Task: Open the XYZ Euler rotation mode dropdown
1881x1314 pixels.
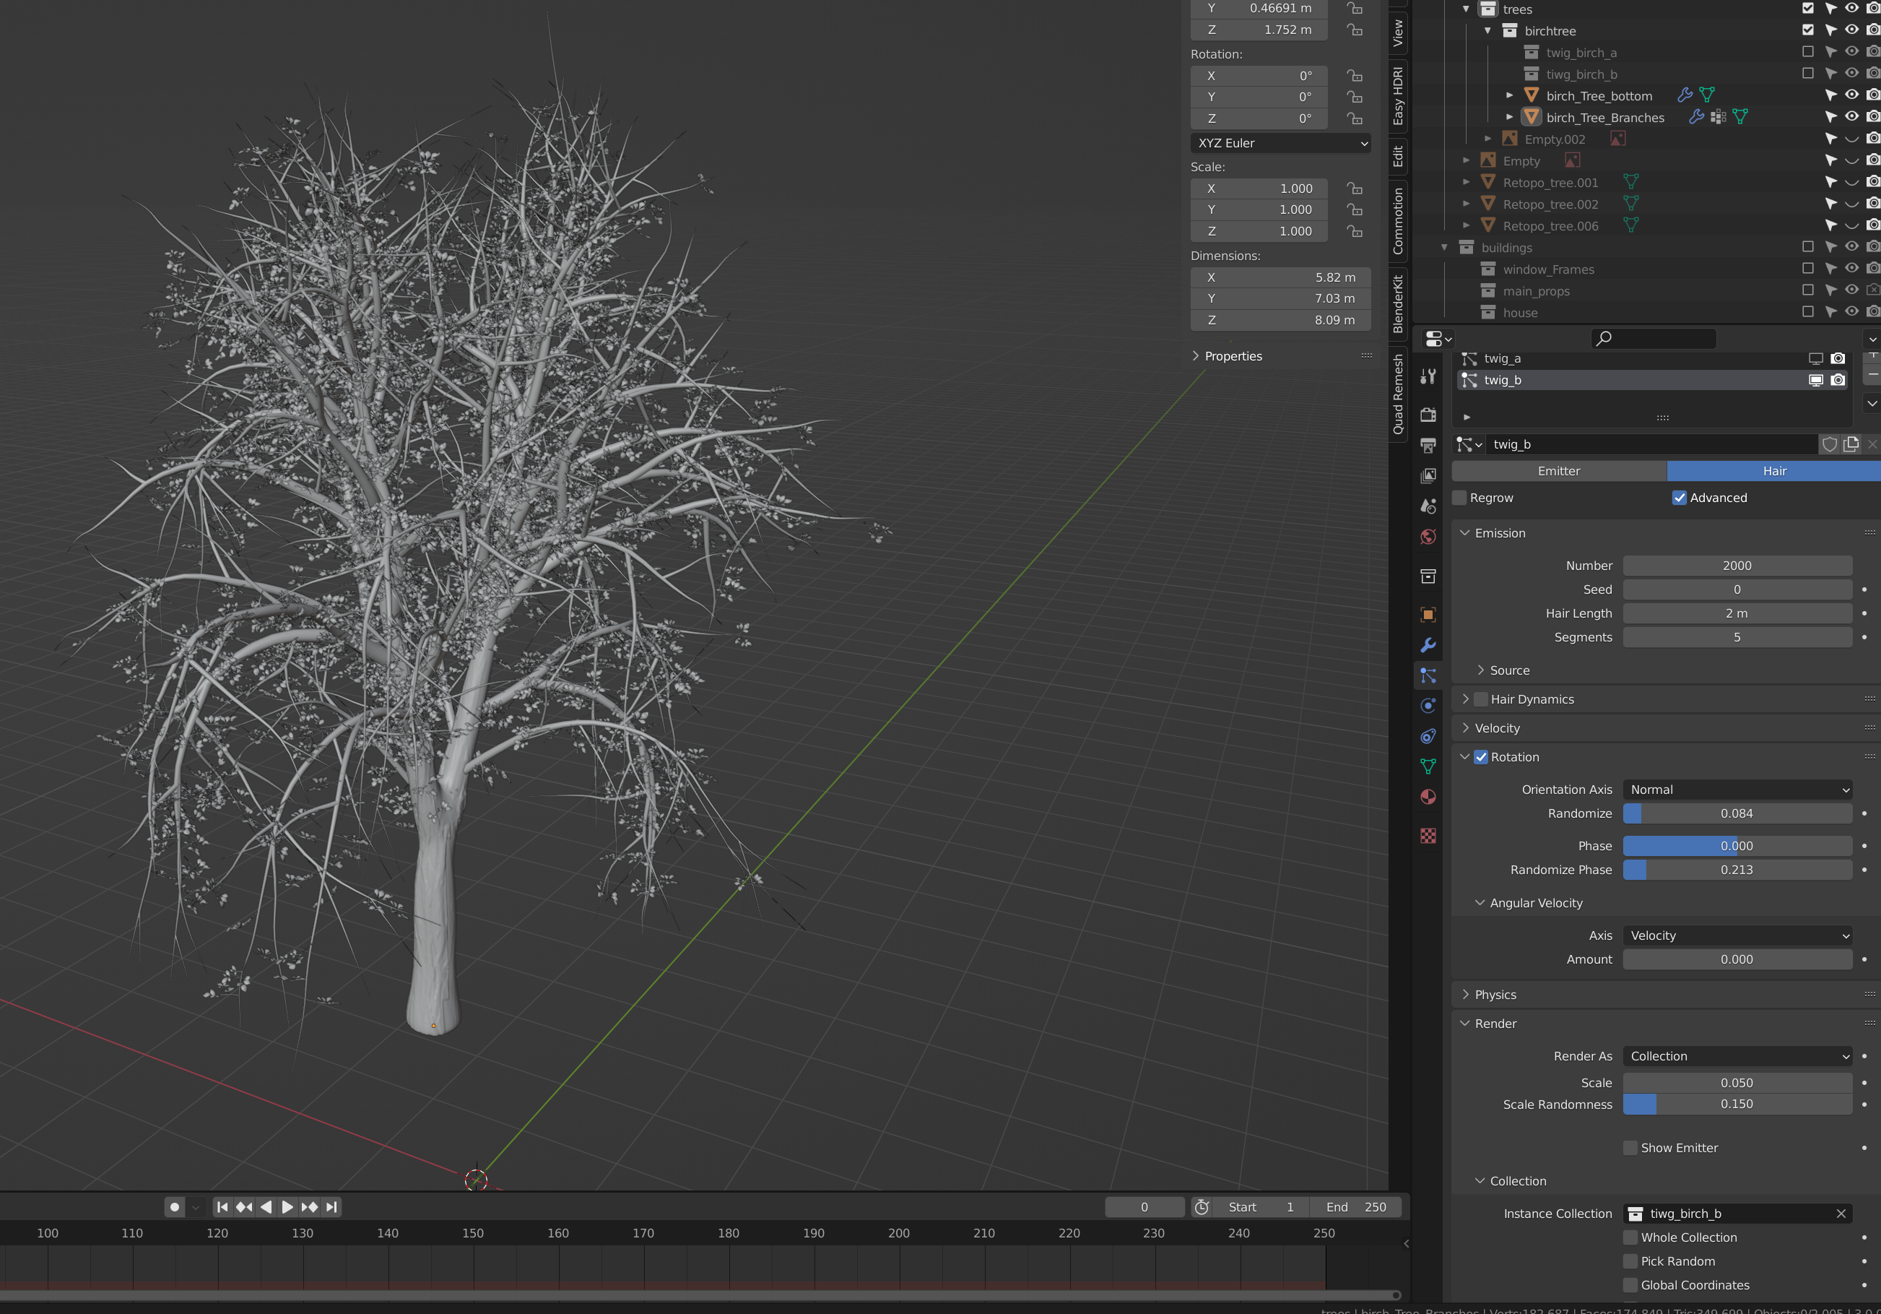Action: [1280, 142]
